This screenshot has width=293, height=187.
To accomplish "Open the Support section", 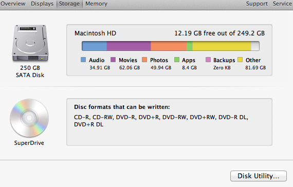I will pos(257,4).
